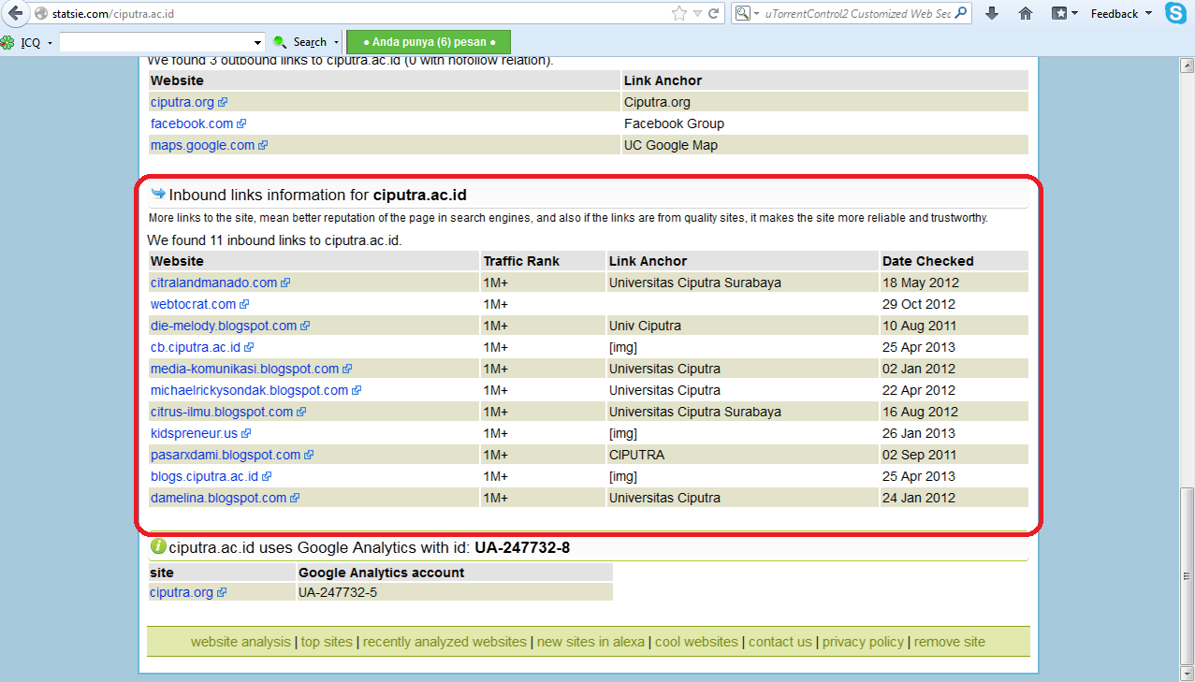Open 'new sites in alexa' footer link

coord(590,642)
